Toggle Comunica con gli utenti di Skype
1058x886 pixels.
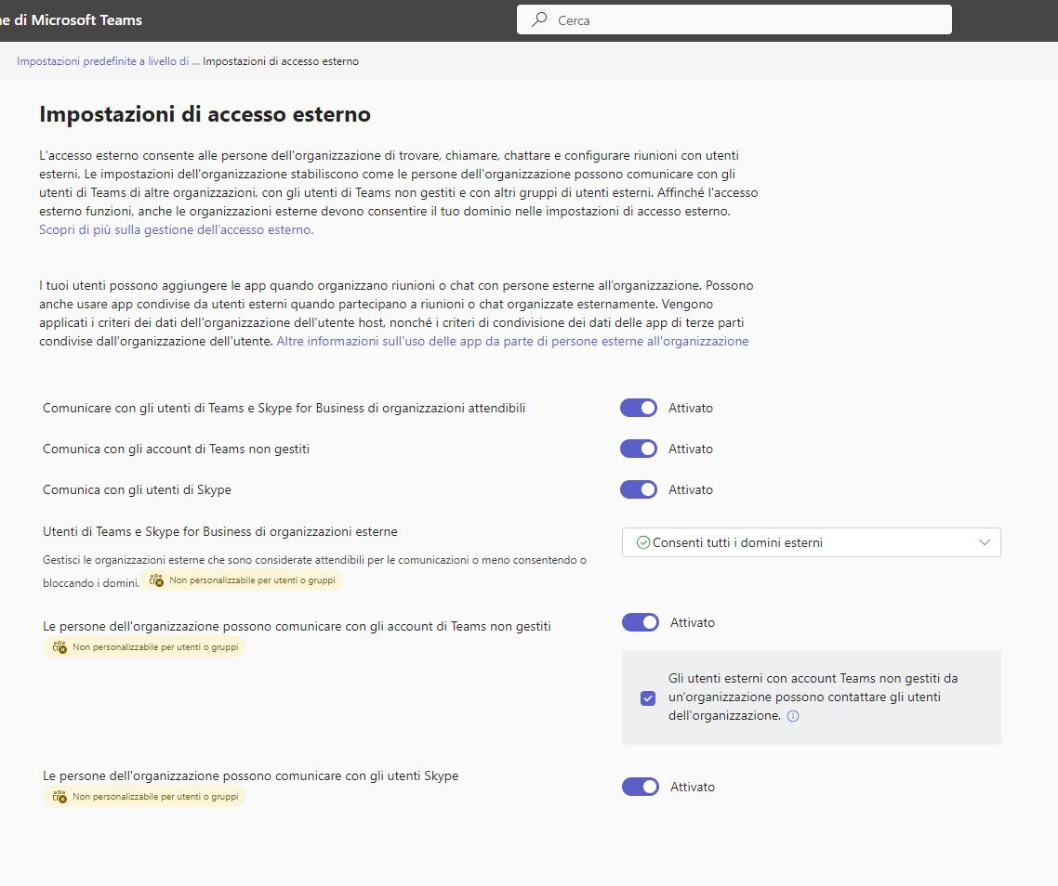point(639,489)
